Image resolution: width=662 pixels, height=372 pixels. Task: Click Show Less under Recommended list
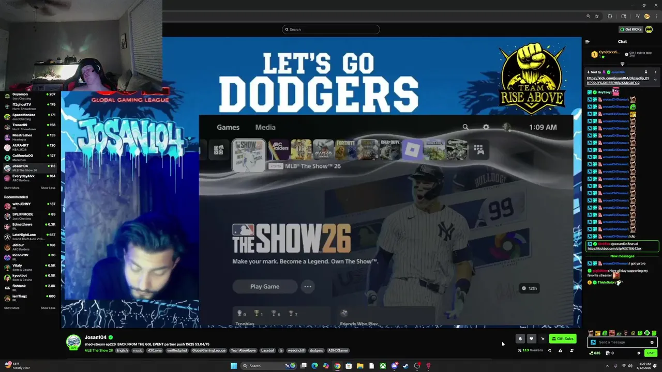[x=48, y=308]
